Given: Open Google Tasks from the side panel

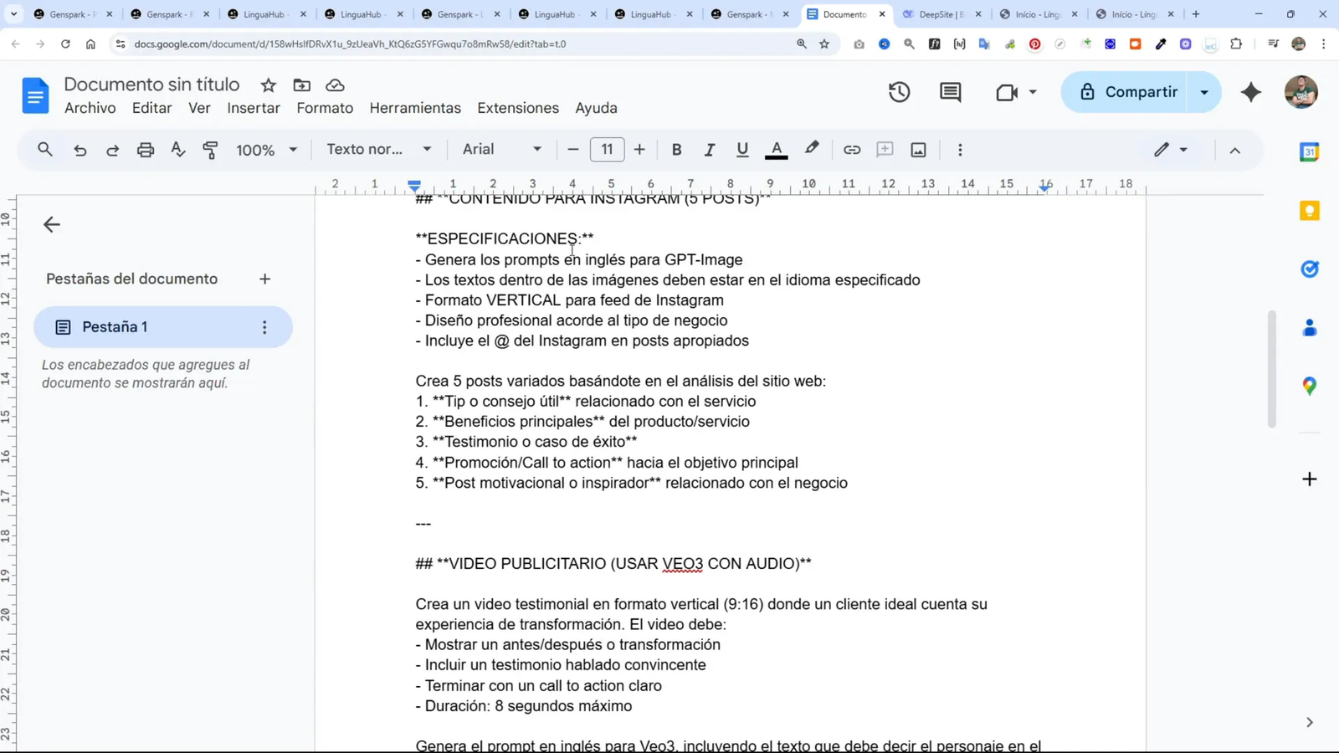Looking at the screenshot, I should coord(1308,269).
